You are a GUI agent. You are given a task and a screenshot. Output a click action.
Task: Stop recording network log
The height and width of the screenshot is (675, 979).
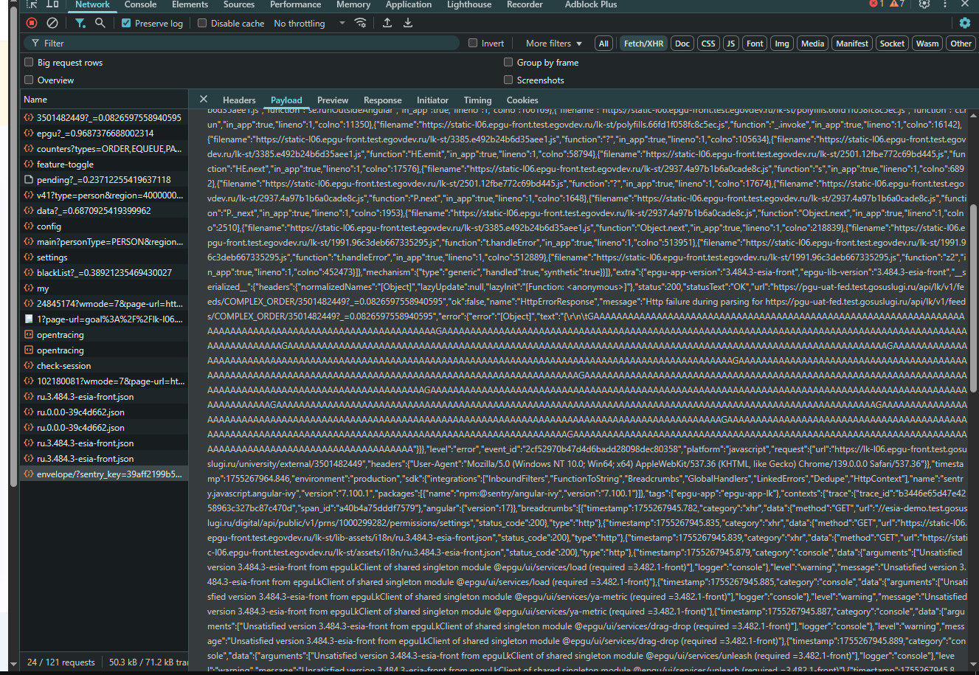tap(32, 23)
